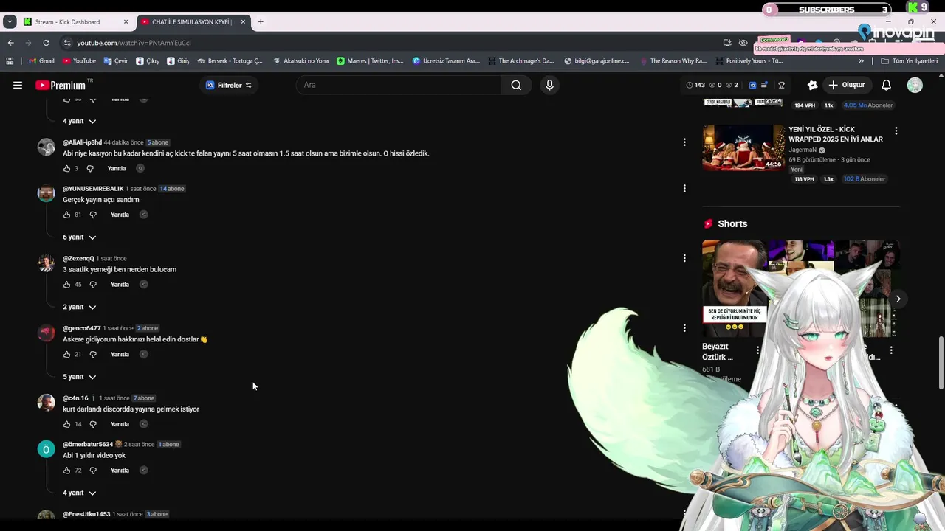Open the Tüm Yer İşaretleri folder
Image resolution: width=945 pixels, height=531 pixels.
tap(910, 61)
